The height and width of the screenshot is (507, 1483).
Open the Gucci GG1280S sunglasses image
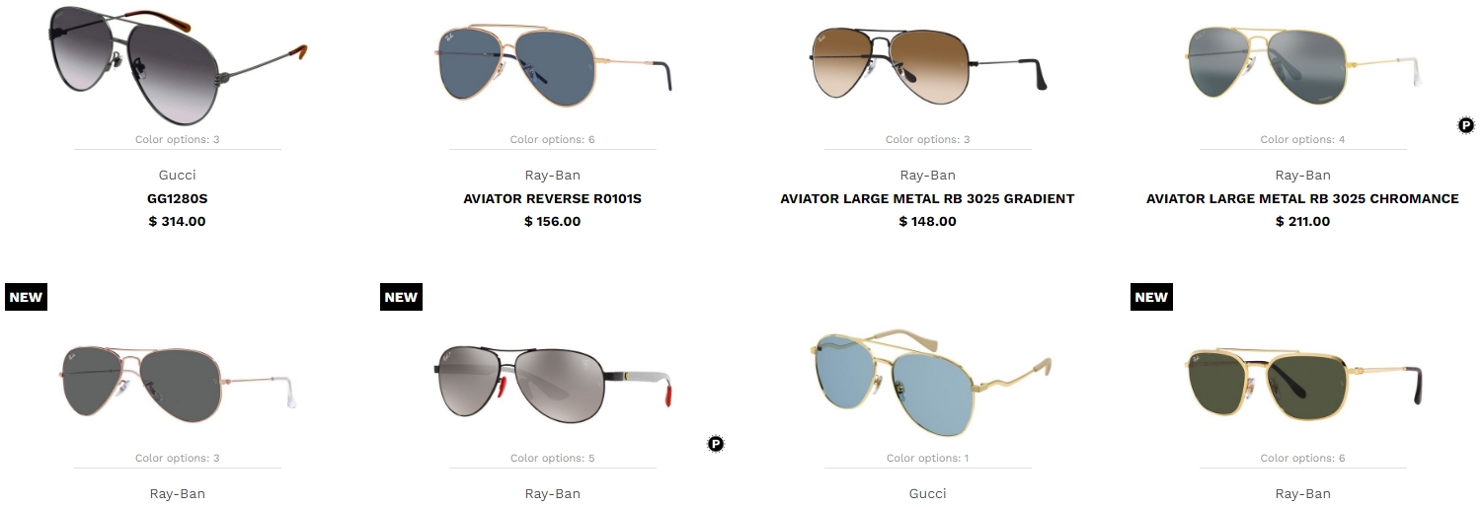pos(178,57)
